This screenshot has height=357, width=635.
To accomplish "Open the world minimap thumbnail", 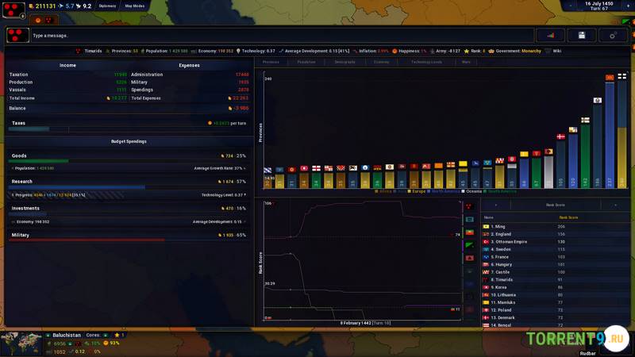I will point(21,343).
